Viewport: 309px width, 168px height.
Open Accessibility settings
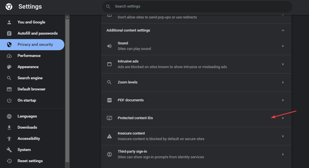pyautogui.click(x=32, y=139)
